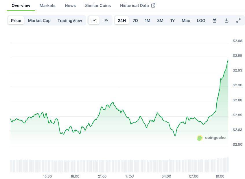The image size is (245, 179).
Task: Show the 1M price range
Action: point(148,21)
